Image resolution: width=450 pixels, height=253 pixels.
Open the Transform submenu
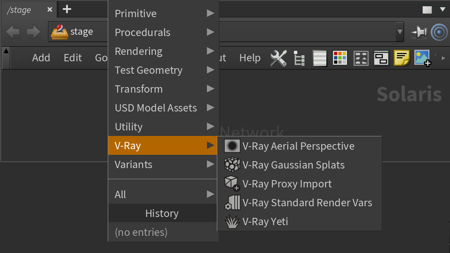coord(164,89)
